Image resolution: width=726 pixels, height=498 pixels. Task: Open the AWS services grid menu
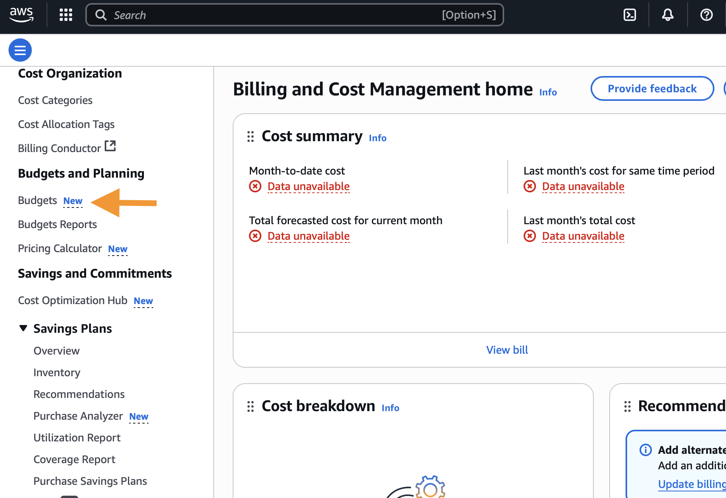66,15
